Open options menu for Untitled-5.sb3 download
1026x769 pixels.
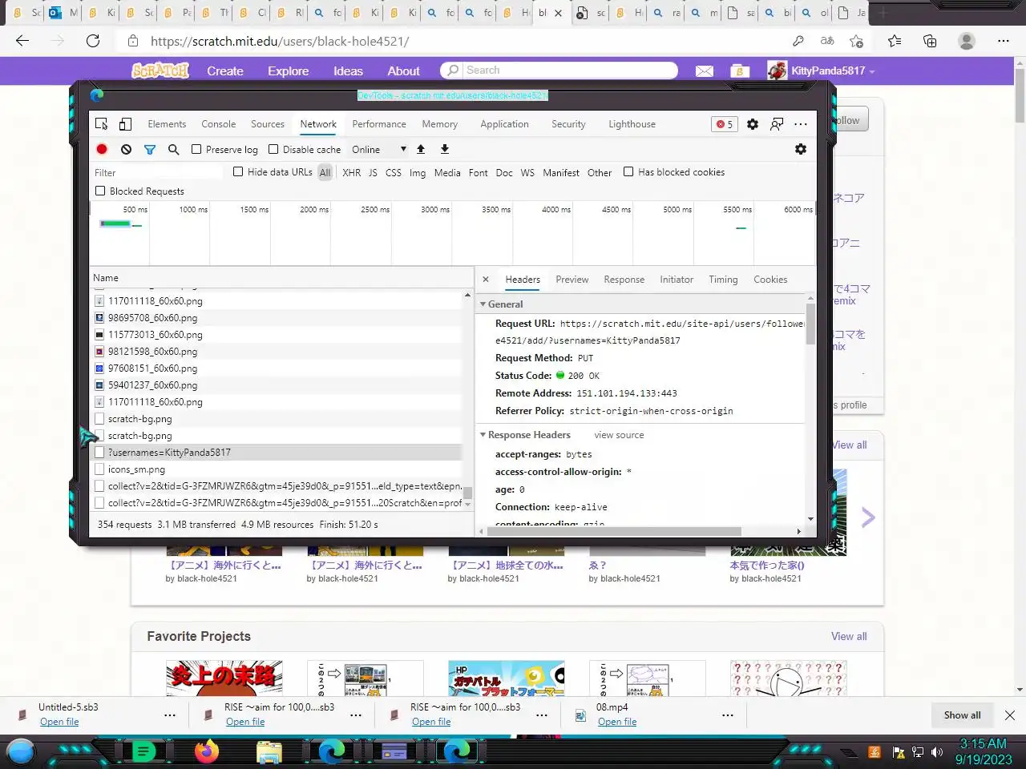tap(170, 715)
